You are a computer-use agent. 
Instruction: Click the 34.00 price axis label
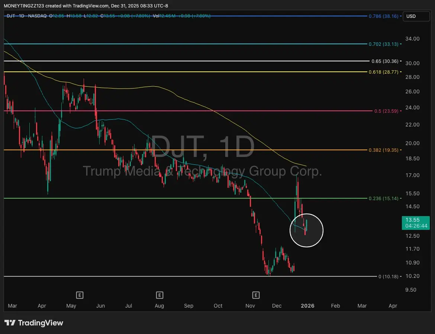click(x=412, y=39)
